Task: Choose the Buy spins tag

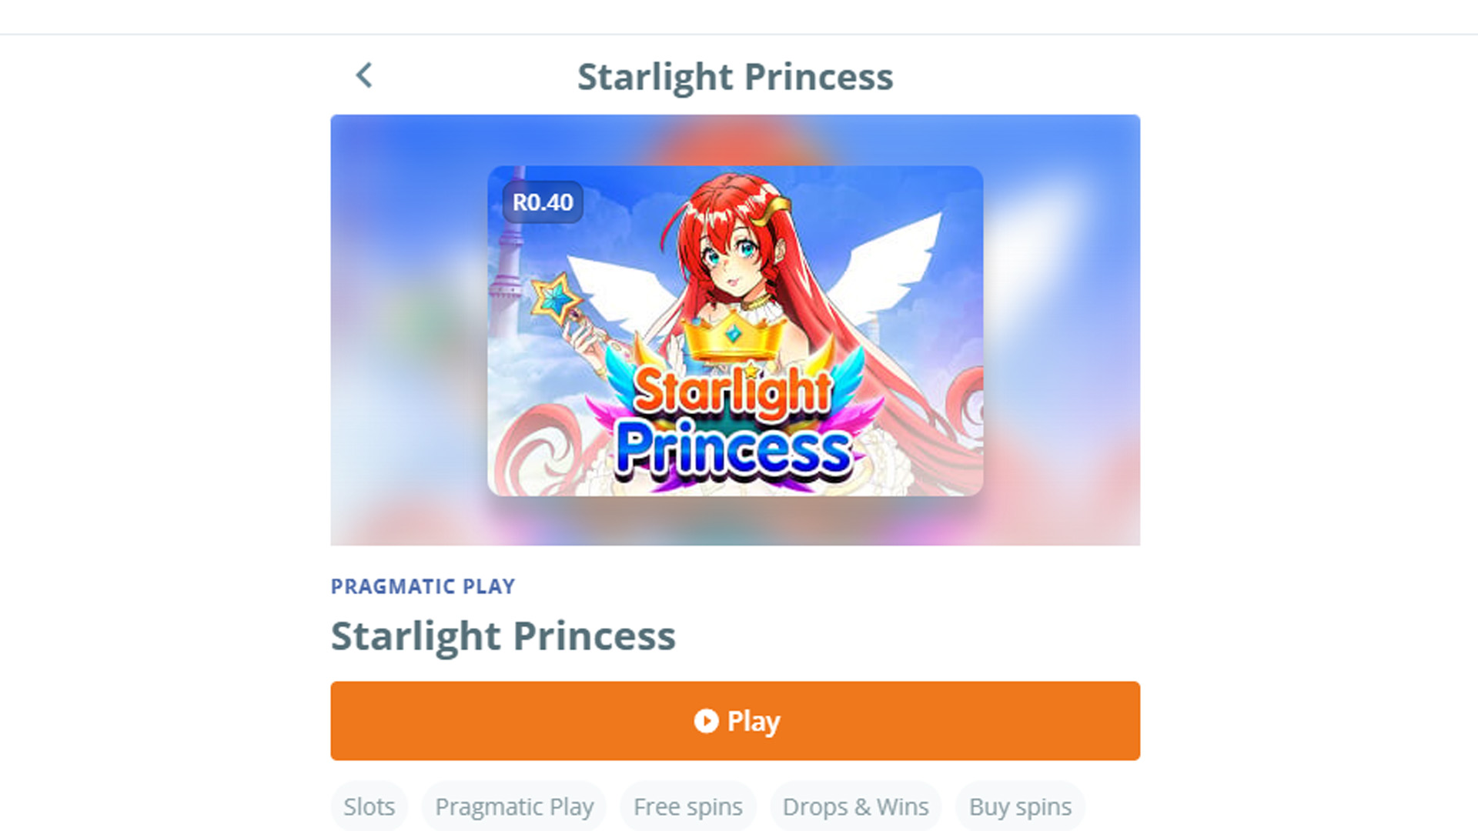Action: tap(1020, 806)
